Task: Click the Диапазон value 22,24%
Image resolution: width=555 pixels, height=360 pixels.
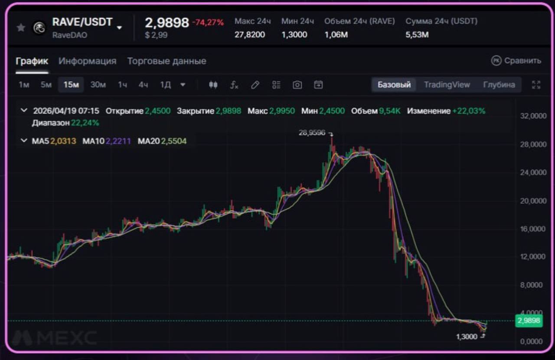Action: 85,123
